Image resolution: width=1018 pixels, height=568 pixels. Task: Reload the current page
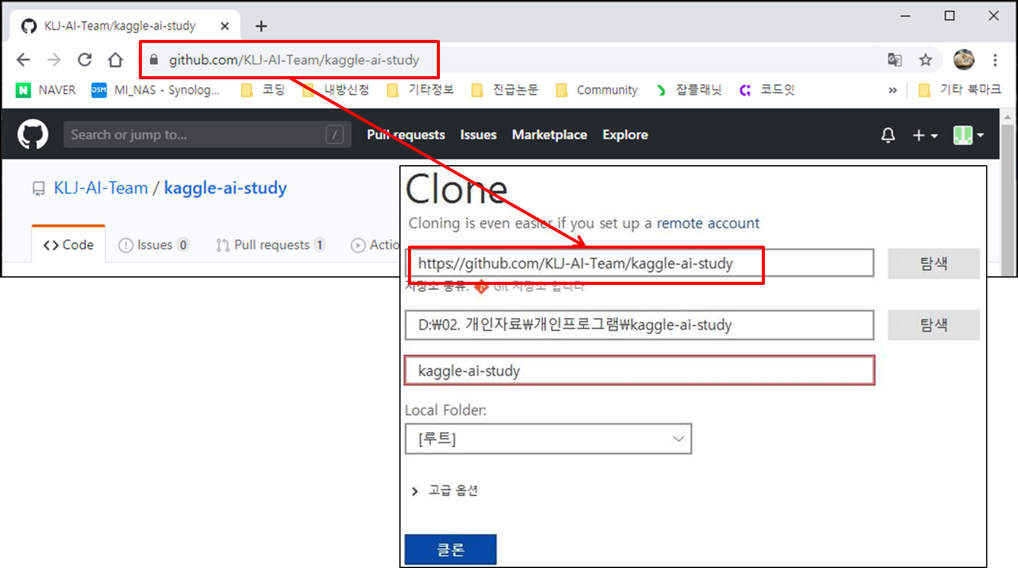click(x=85, y=60)
